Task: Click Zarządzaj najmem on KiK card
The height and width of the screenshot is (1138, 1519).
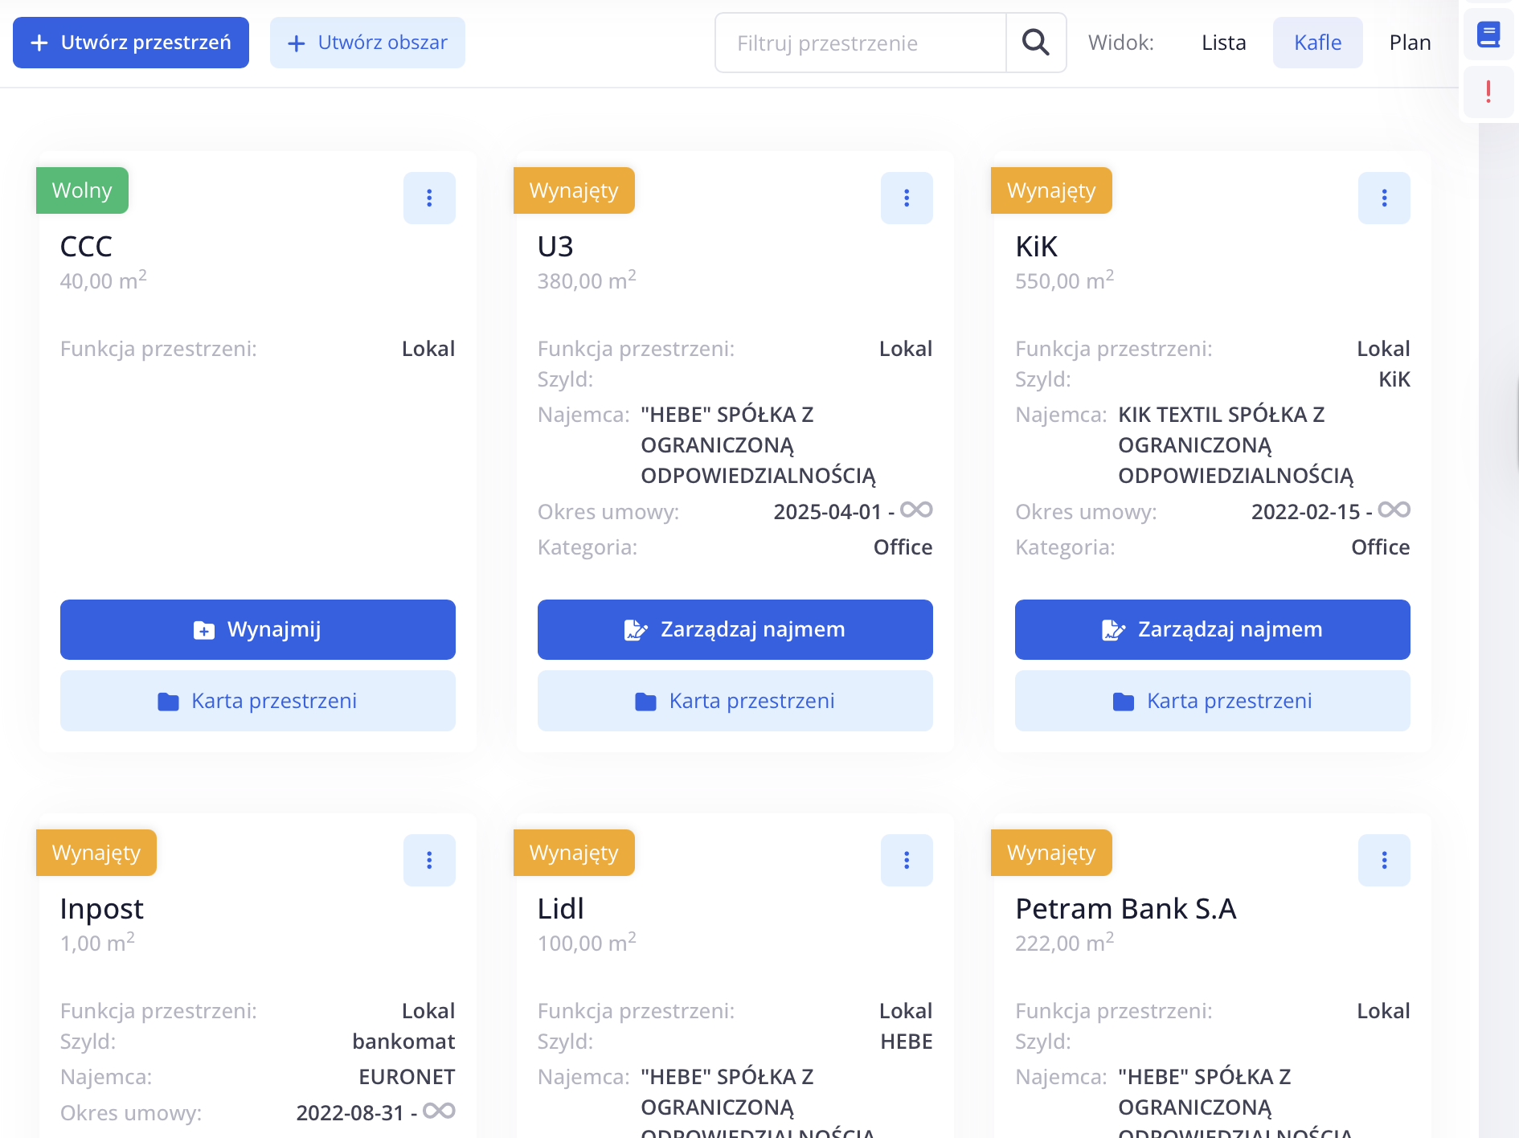Action: tap(1213, 629)
